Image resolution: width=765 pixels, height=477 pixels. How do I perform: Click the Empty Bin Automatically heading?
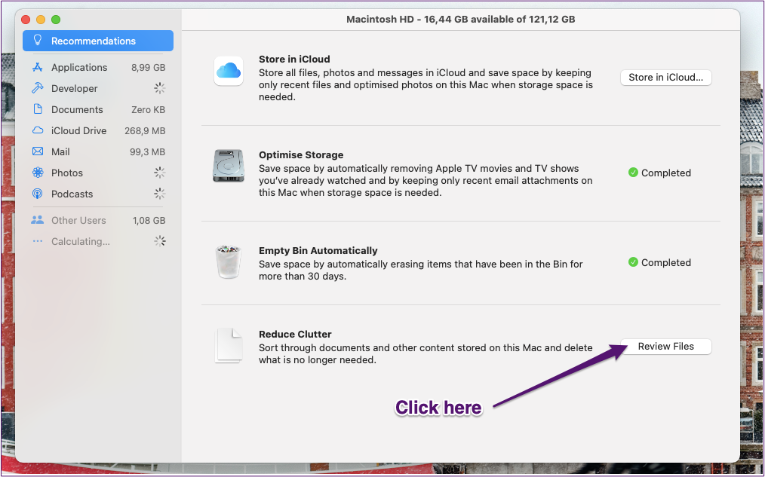[x=318, y=250]
